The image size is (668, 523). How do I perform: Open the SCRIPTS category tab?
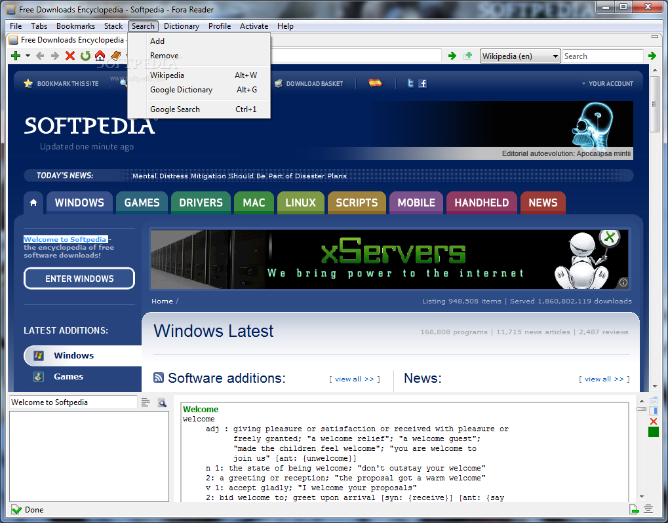pyautogui.click(x=357, y=203)
